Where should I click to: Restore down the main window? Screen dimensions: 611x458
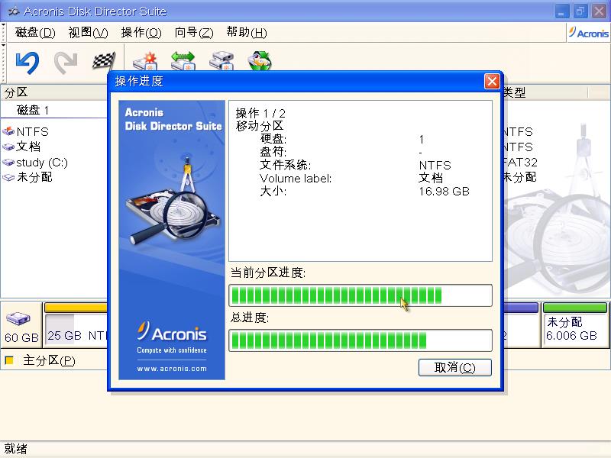(x=580, y=11)
